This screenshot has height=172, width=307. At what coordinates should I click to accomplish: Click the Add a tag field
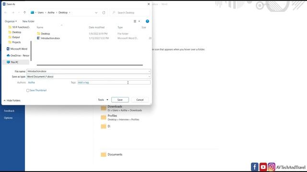pyautogui.click(x=114, y=83)
